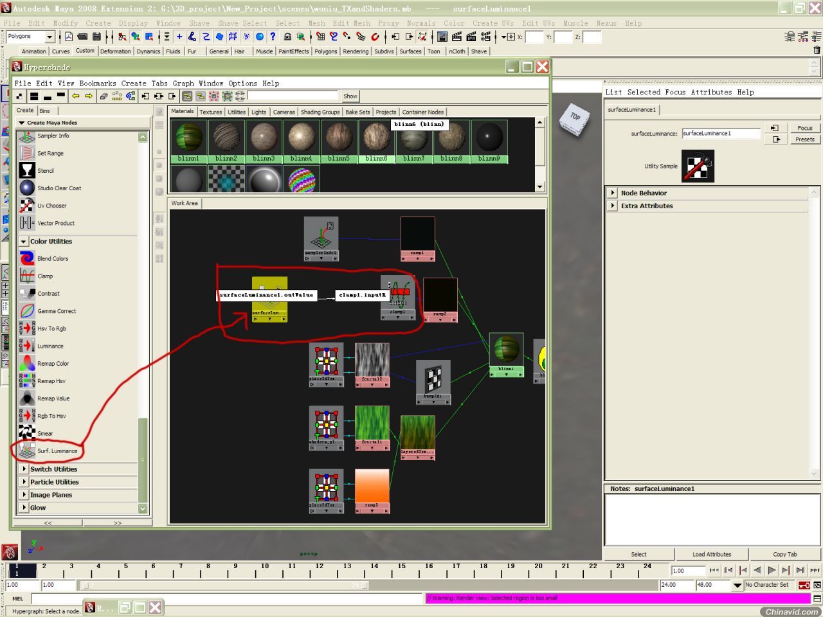The image size is (823, 617).
Task: Click the Maya help question mark icon
Action: pos(273,37)
